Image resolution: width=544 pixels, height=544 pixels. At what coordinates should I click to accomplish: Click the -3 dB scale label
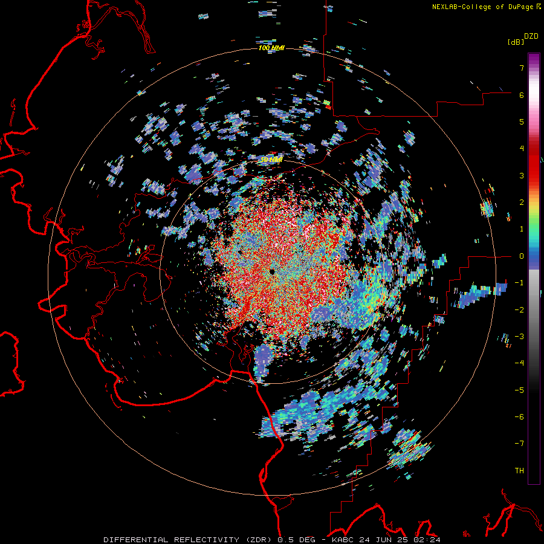pyautogui.click(x=519, y=337)
